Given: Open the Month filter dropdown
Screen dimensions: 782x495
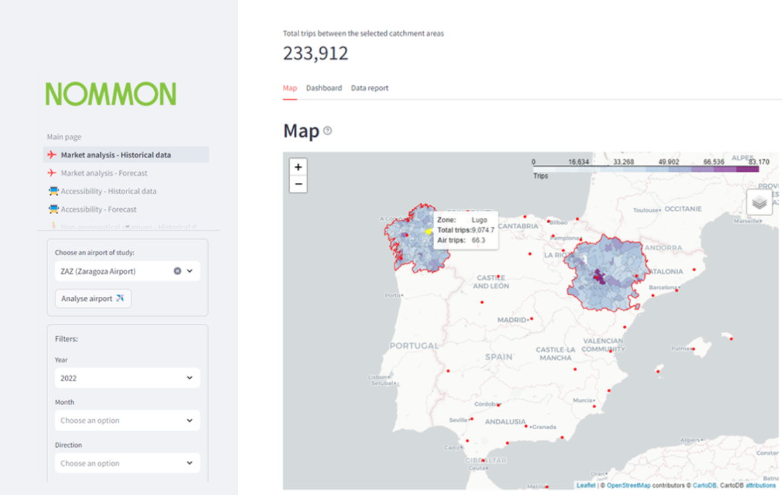Looking at the screenshot, I should [x=127, y=421].
